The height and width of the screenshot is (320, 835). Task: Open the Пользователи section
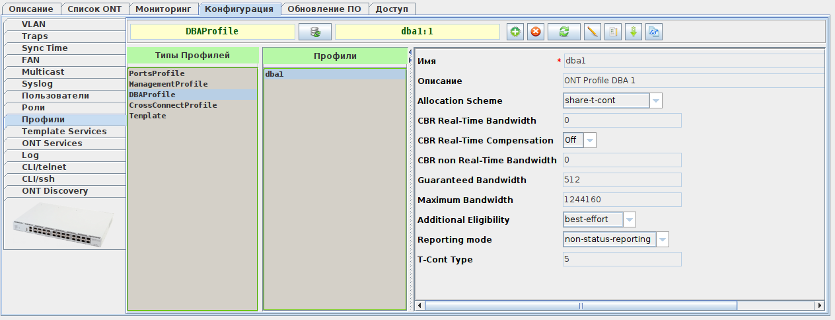[64, 96]
